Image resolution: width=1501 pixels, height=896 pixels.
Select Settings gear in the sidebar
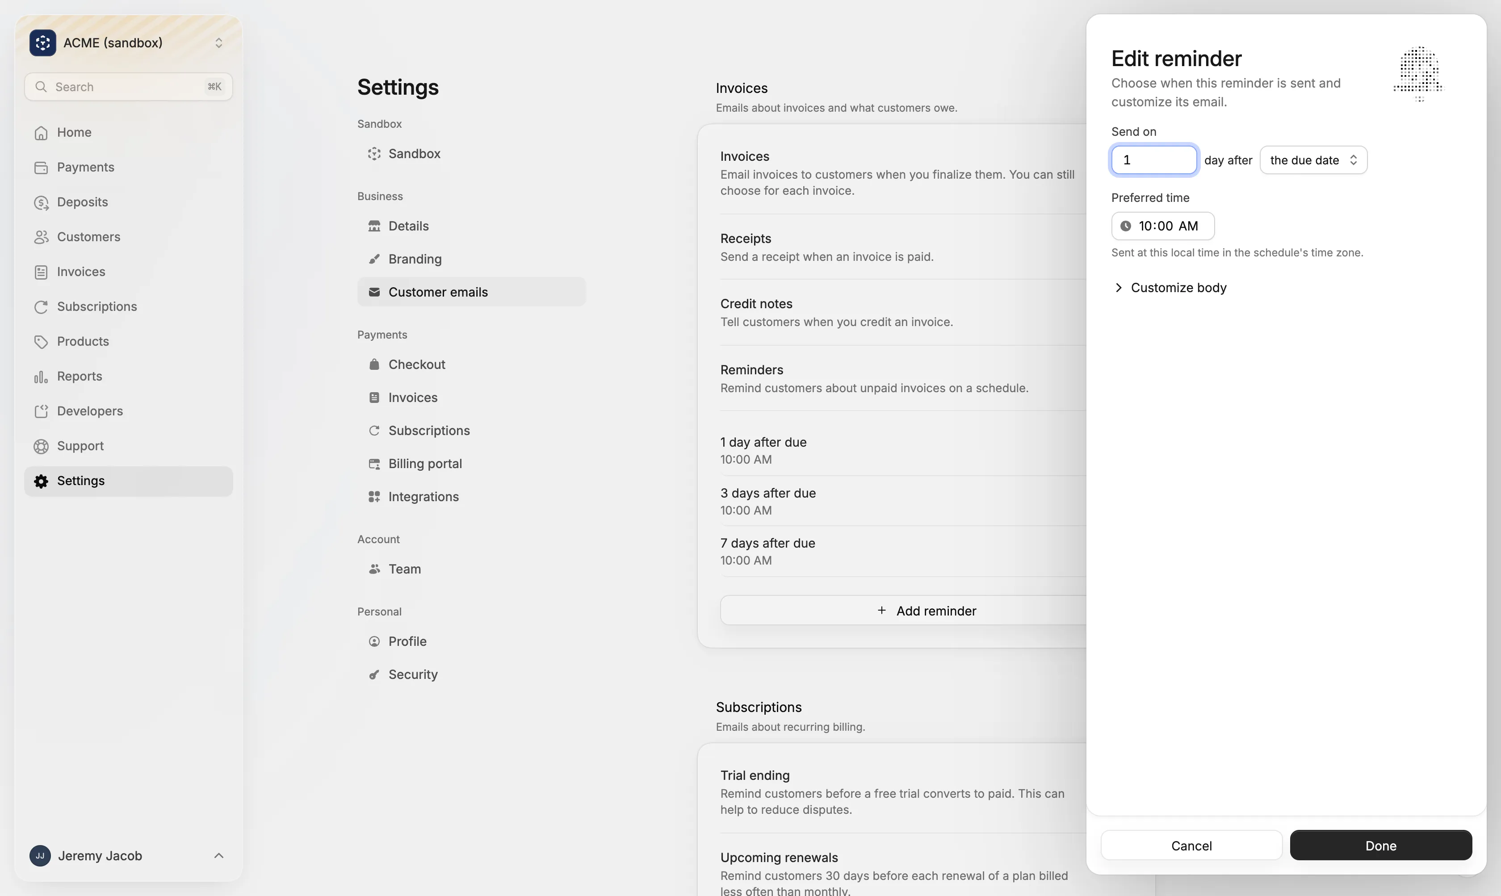pos(128,481)
